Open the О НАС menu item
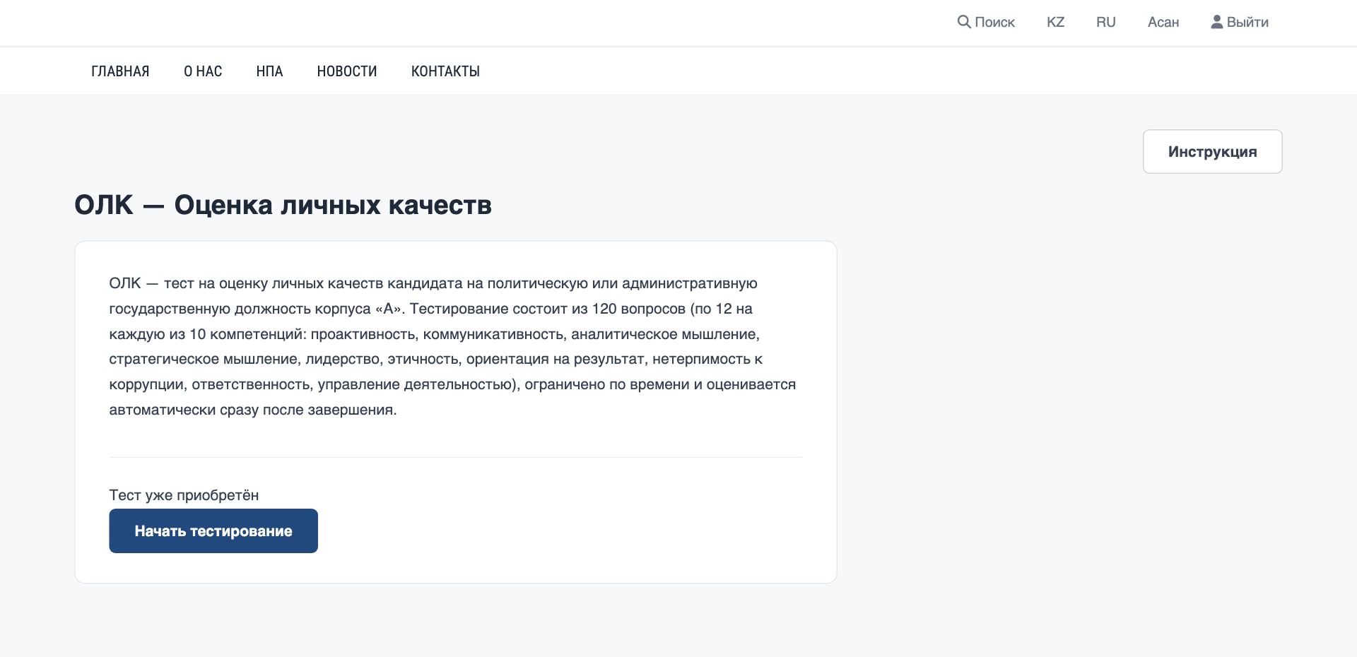The height and width of the screenshot is (657, 1357). tap(203, 71)
